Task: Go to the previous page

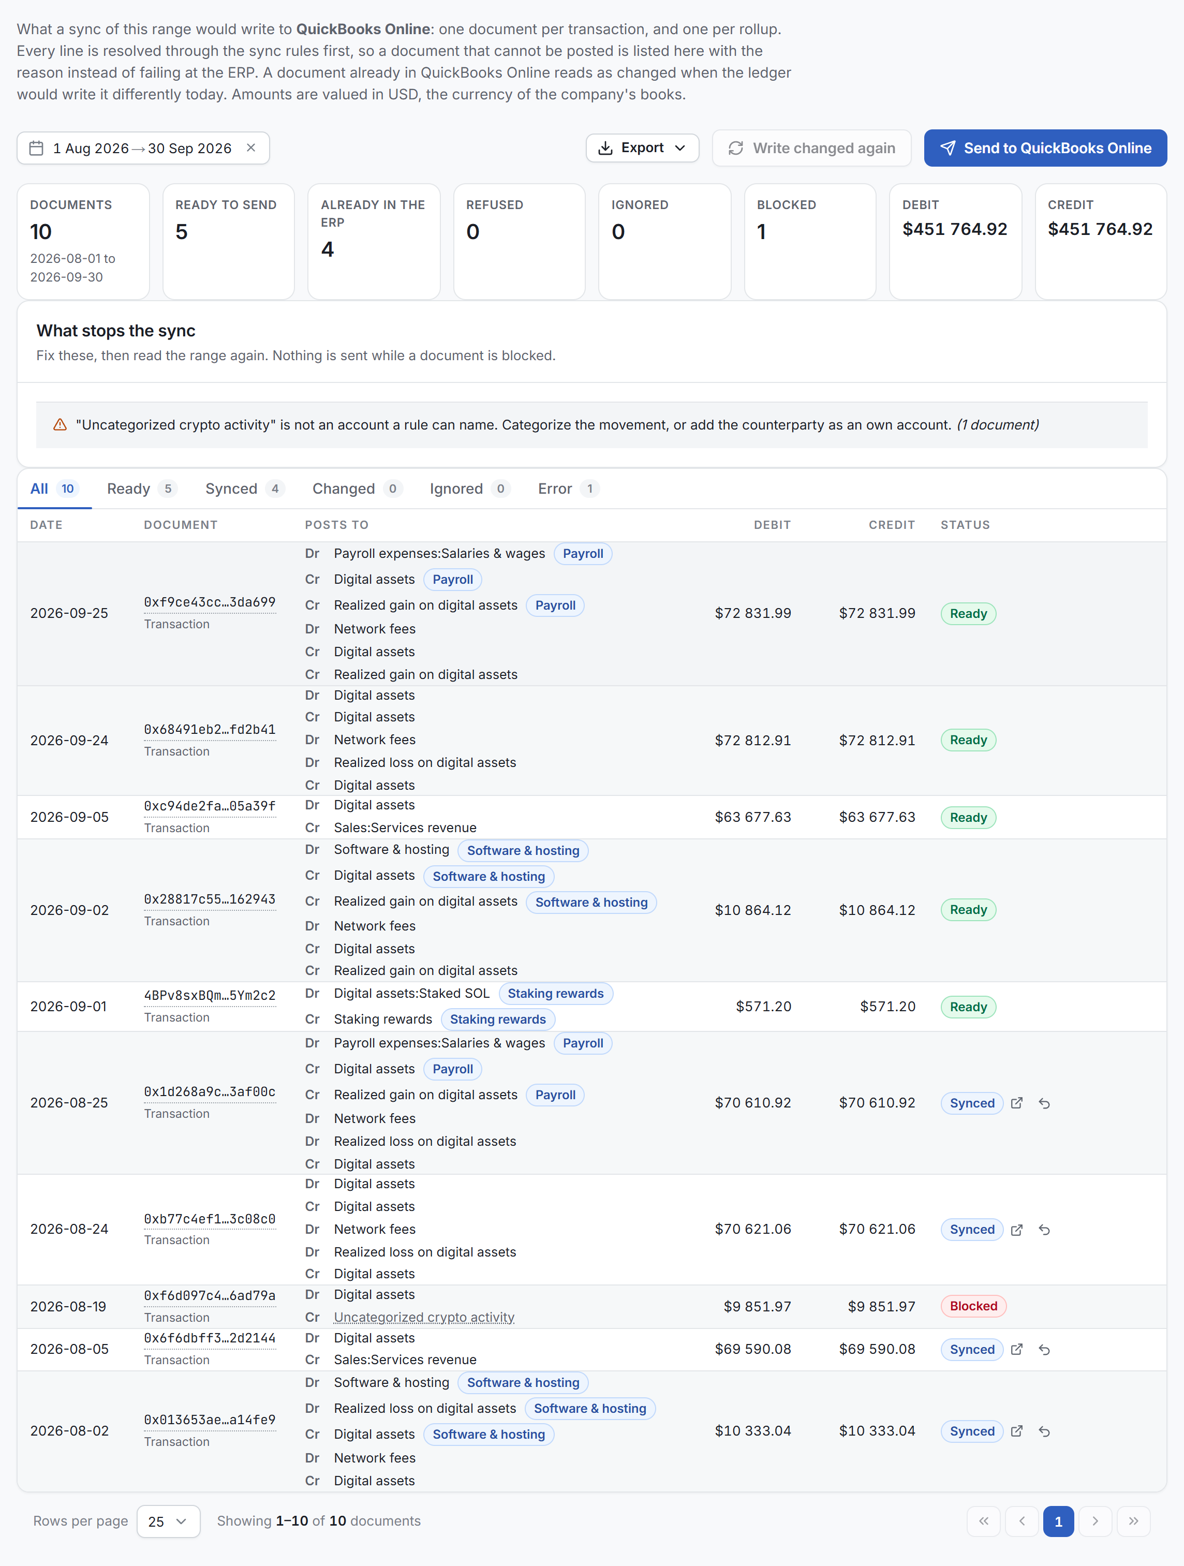Action: (x=1021, y=1521)
